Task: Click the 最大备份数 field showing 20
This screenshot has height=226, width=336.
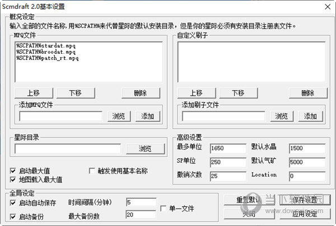Action: click(141, 215)
